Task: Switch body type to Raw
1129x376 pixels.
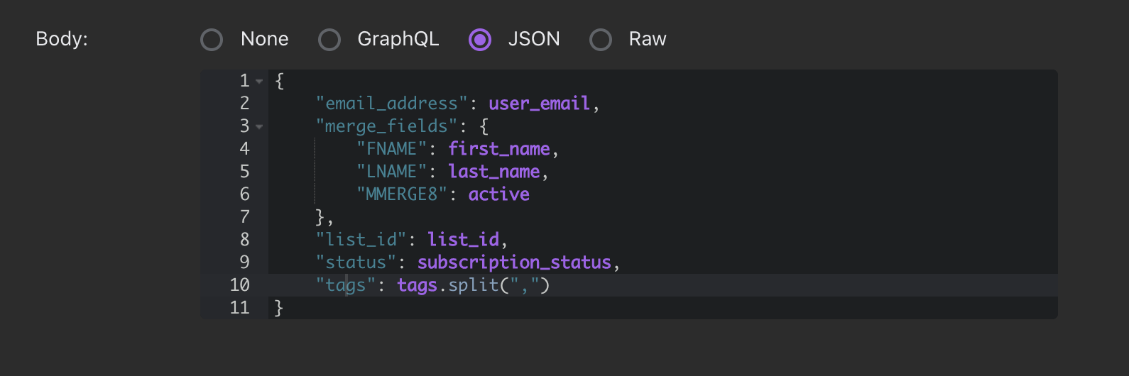Action: (601, 40)
